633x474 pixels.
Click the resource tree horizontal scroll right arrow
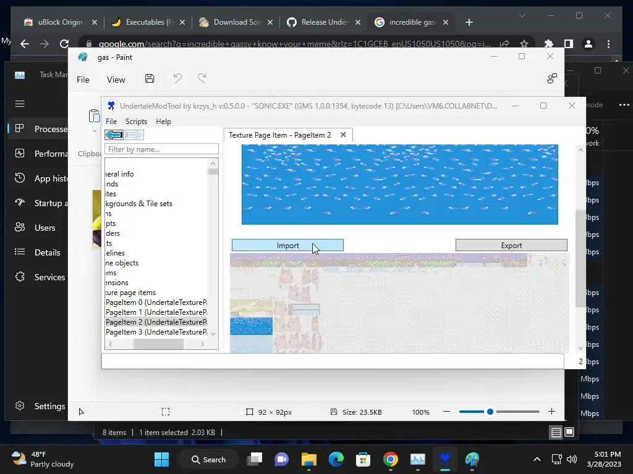click(202, 344)
